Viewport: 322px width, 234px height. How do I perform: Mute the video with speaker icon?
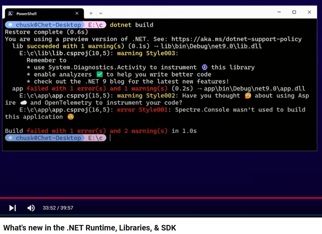coord(31,208)
